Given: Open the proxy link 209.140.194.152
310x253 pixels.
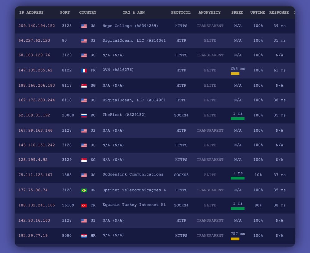Looking at the screenshot, I should click(x=36, y=26).
